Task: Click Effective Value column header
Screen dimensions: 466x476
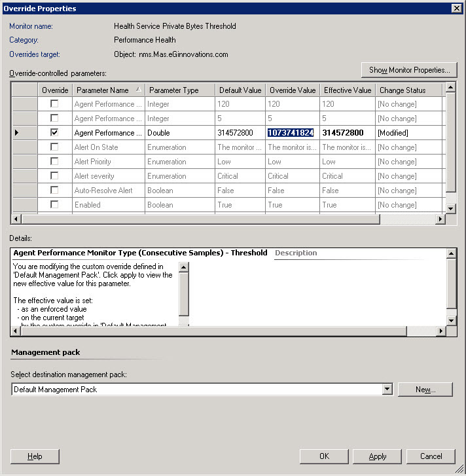Action: 348,90
